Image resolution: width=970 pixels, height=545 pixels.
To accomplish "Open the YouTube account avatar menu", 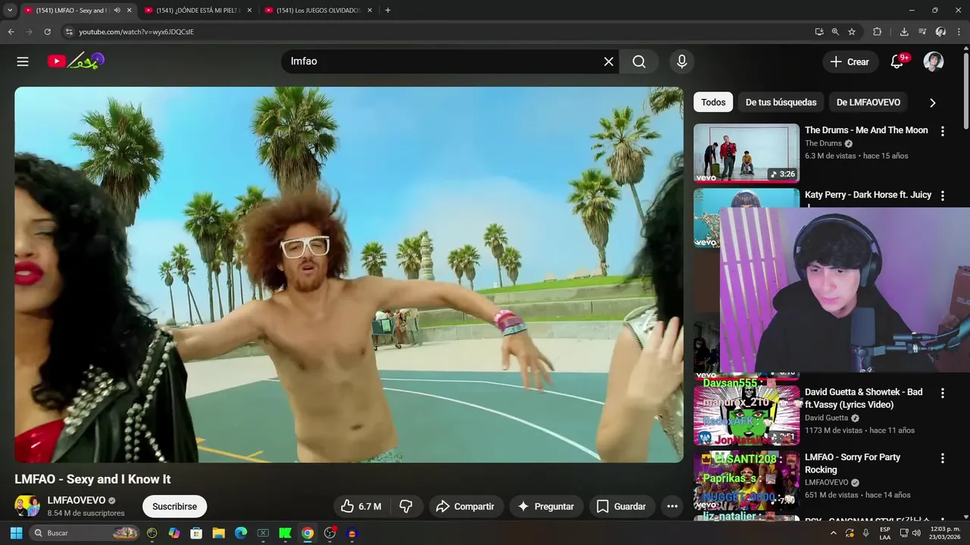I will [934, 61].
